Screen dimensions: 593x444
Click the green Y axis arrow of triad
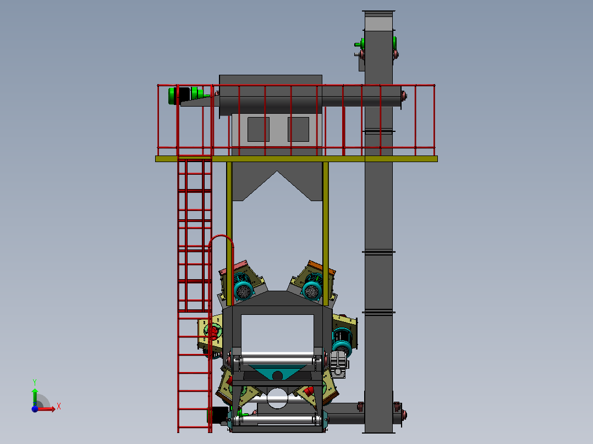(35, 396)
